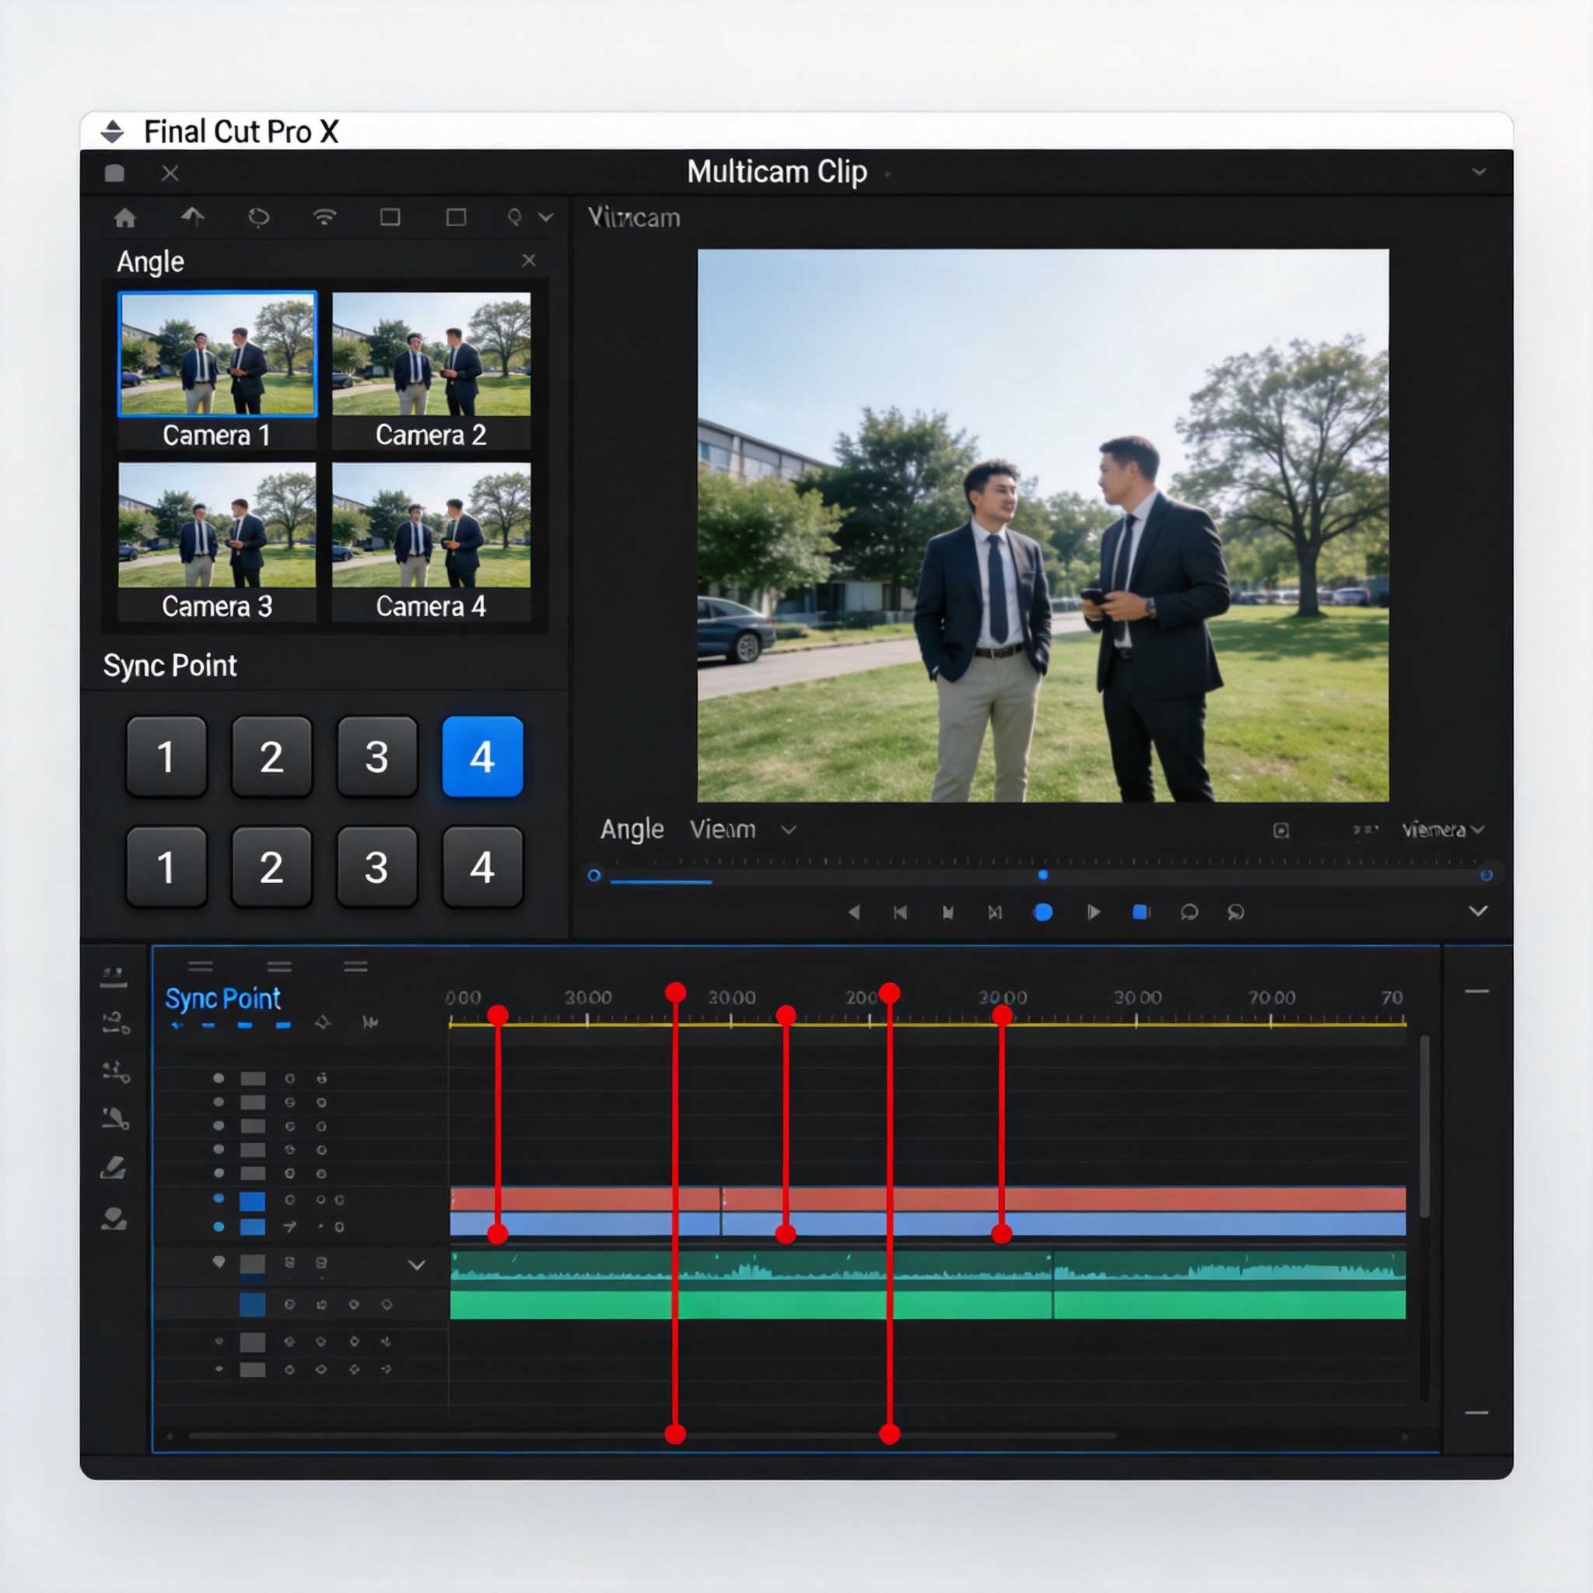Click button 1 in the lower Sync Point row
The width and height of the screenshot is (1593, 1593).
[x=166, y=867]
